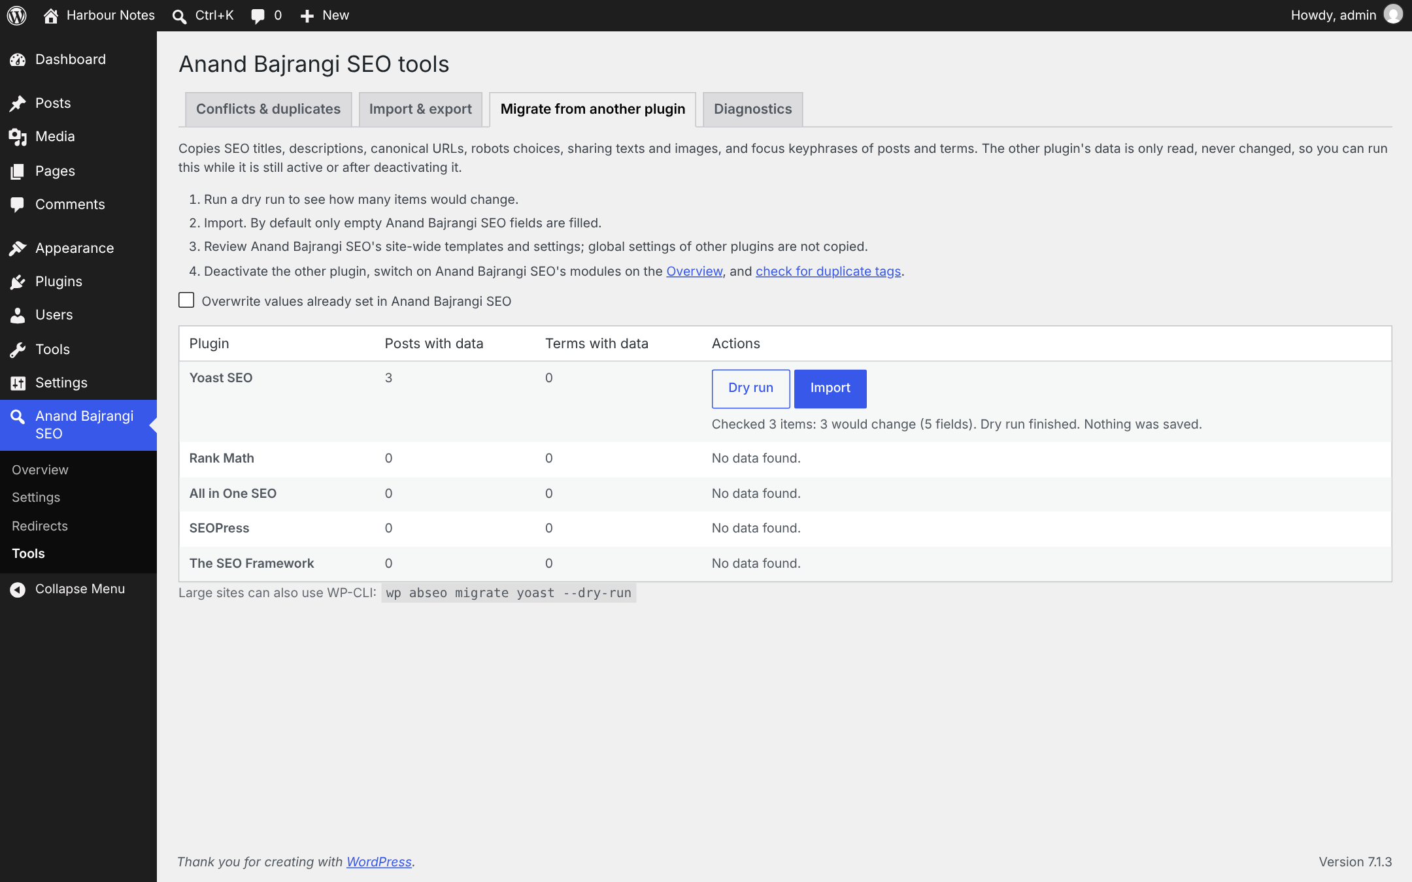Click the WordPress logo icon in admin bar
Viewport: 1412px width, 882px height.
tap(17, 15)
